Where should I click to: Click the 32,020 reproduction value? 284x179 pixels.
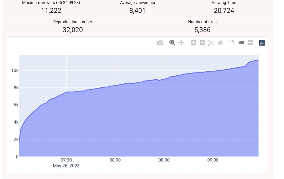click(73, 30)
